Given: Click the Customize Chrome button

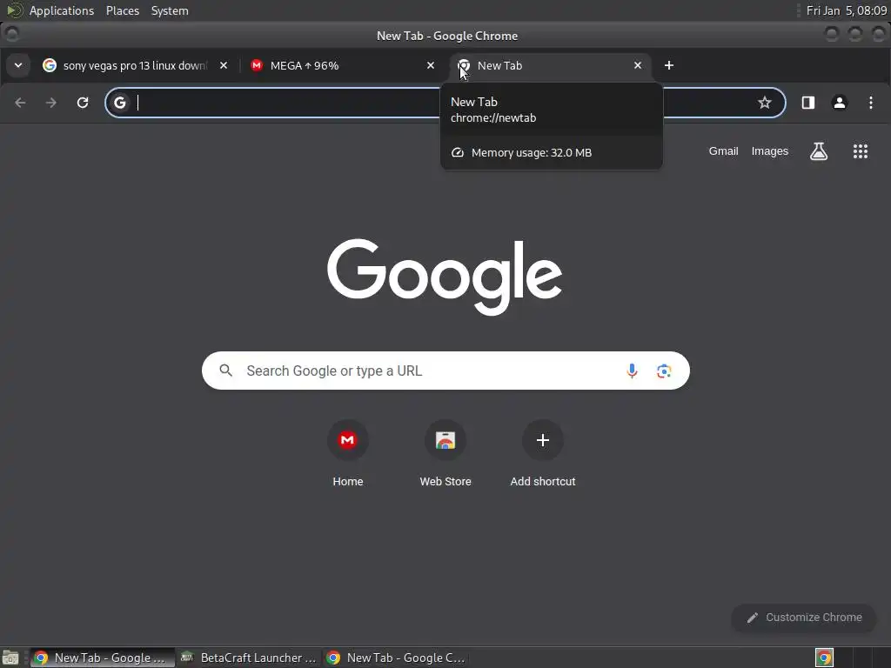Looking at the screenshot, I should (804, 618).
